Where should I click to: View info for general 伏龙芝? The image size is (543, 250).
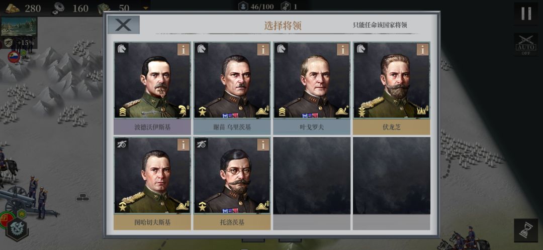pos(422,49)
